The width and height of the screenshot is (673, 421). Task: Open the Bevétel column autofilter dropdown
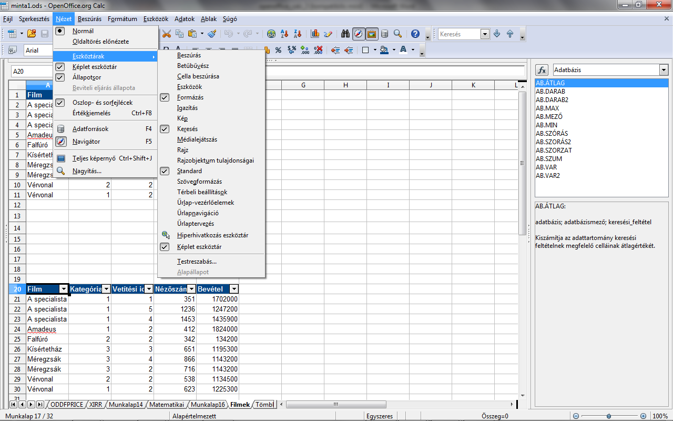coord(234,289)
